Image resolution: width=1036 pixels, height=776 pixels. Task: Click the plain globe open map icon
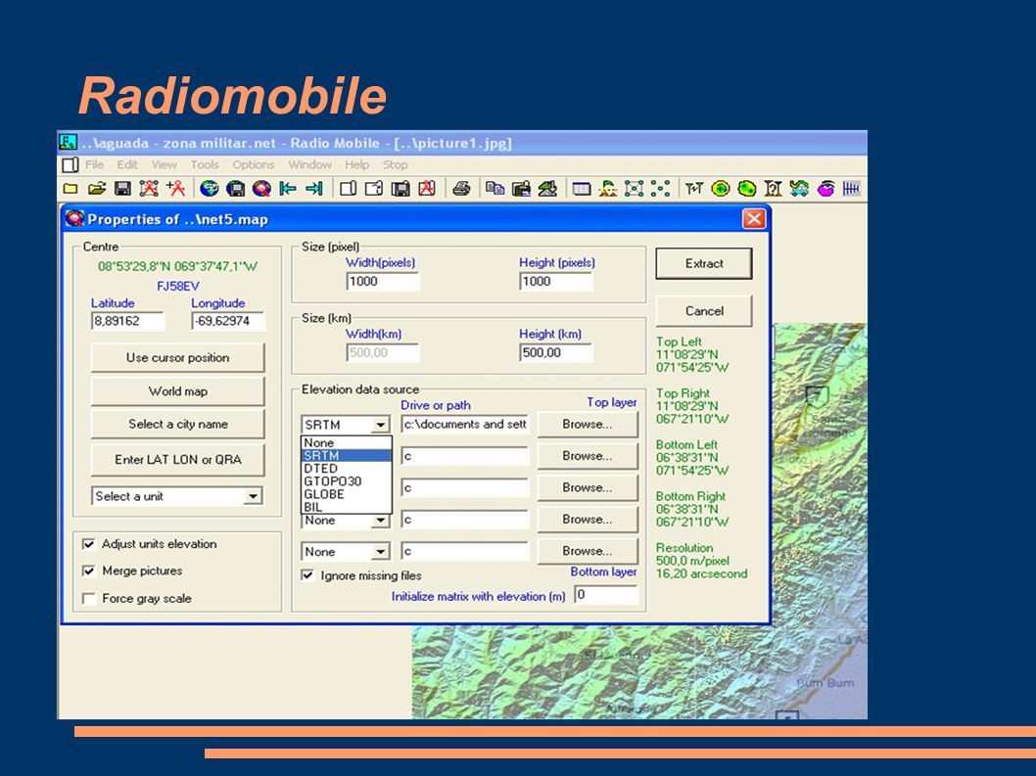click(x=209, y=189)
